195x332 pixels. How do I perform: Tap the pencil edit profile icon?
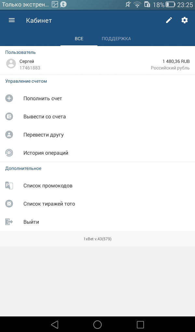pos(169,20)
